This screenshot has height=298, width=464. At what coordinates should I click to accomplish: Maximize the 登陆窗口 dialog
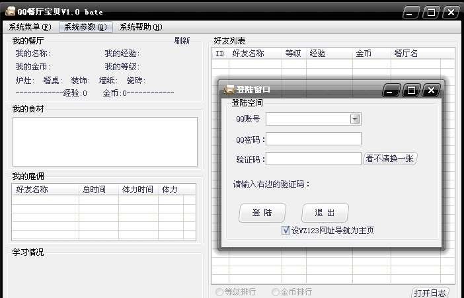click(x=411, y=91)
